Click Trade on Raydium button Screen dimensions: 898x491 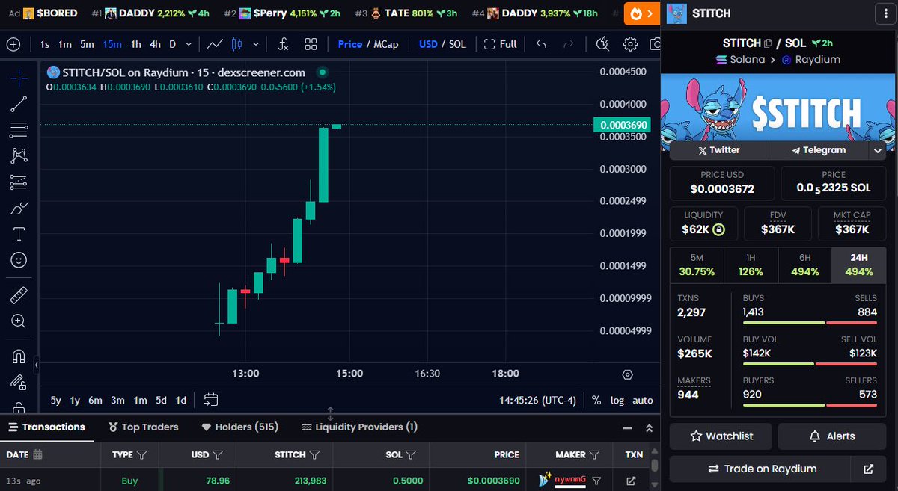pyautogui.click(x=762, y=469)
